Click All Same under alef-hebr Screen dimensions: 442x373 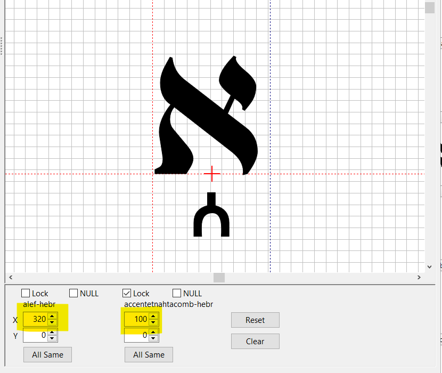[47, 355]
